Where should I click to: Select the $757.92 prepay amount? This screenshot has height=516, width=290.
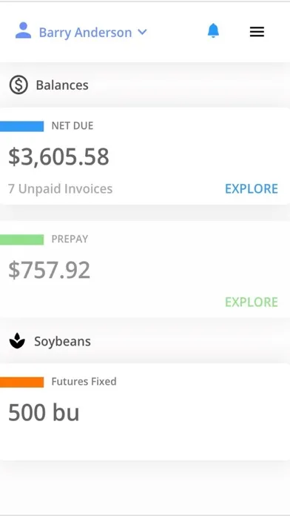click(50, 270)
